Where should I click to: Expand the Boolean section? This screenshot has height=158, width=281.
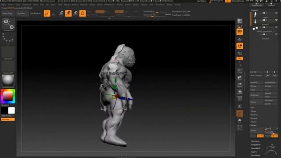(254, 115)
